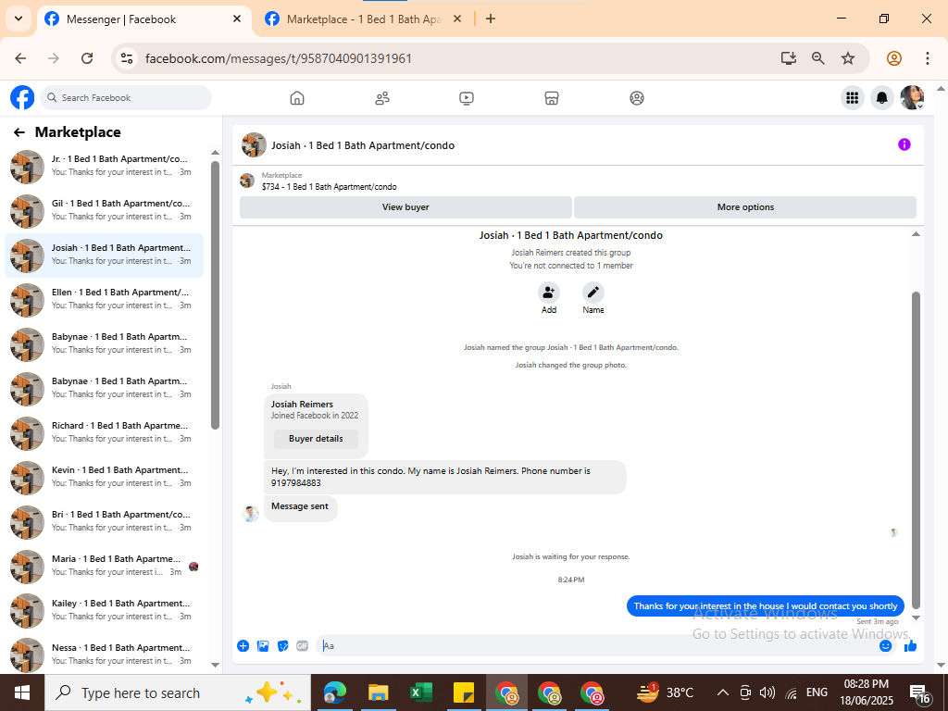Open the Marketplace storefront icon
The width and height of the screenshot is (948, 711).
(x=552, y=98)
